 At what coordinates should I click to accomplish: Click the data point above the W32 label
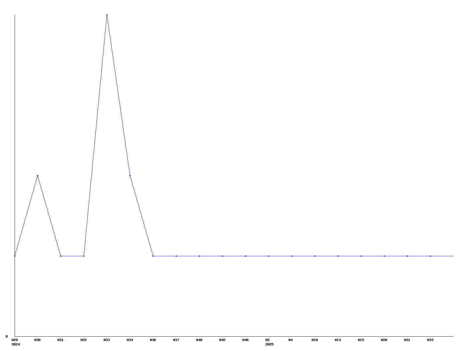coord(84,256)
